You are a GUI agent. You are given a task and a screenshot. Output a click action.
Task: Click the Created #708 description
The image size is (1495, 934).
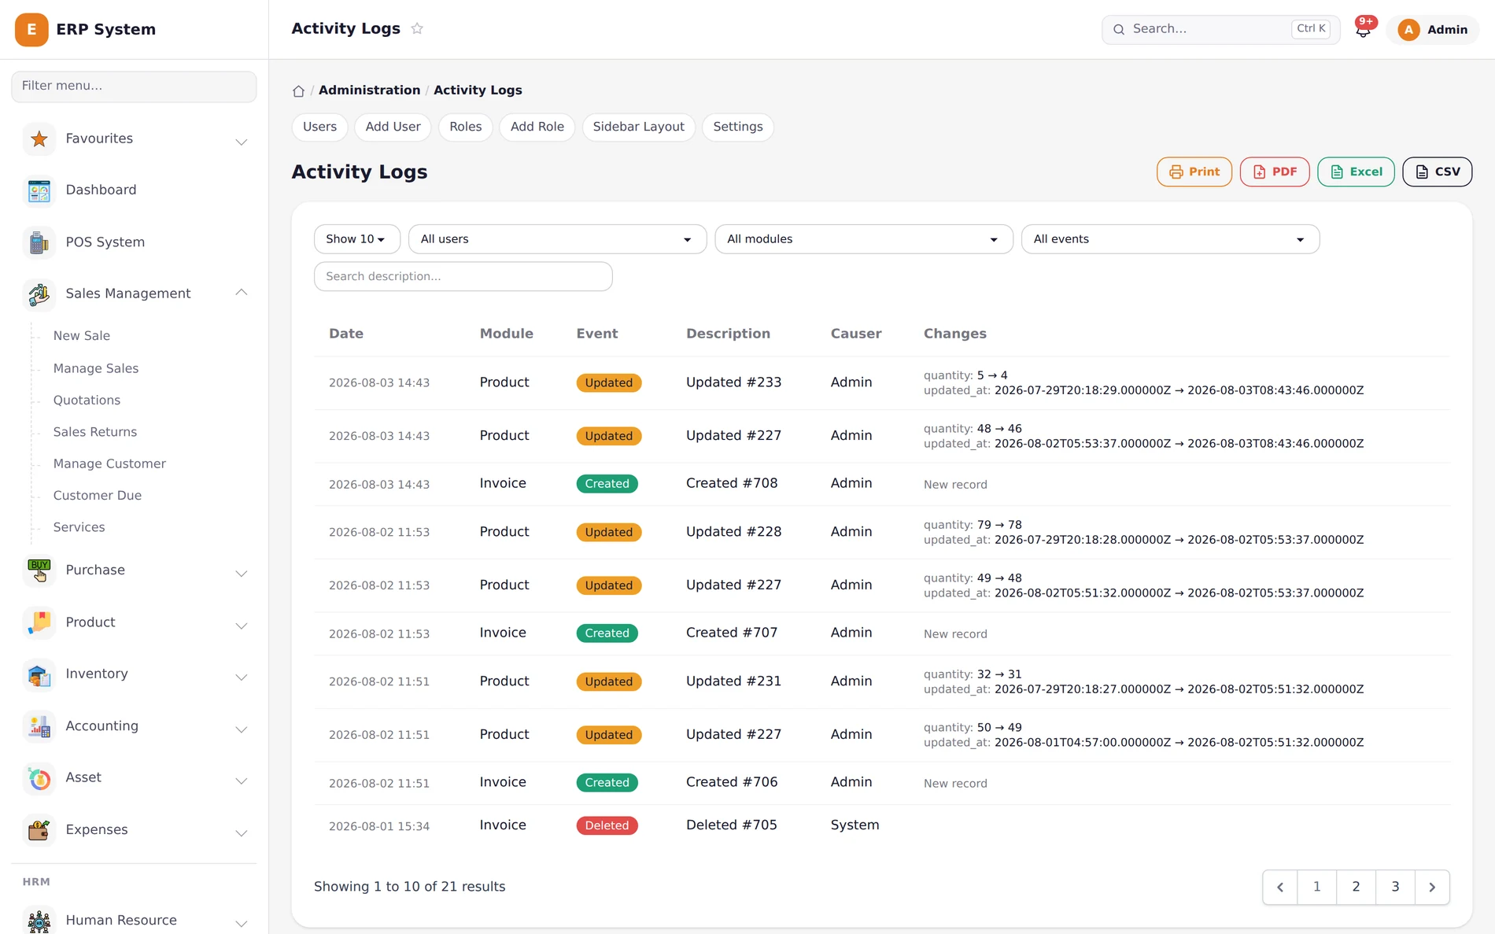point(732,484)
